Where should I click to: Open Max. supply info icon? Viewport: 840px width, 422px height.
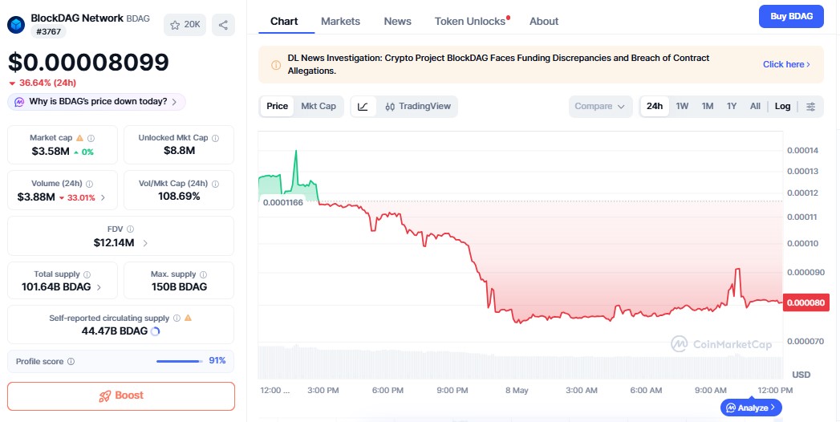point(203,274)
